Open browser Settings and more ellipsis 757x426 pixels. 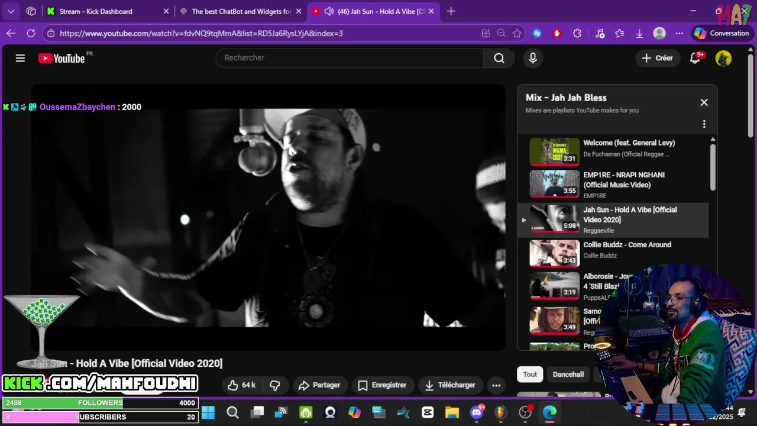pyautogui.click(x=679, y=34)
